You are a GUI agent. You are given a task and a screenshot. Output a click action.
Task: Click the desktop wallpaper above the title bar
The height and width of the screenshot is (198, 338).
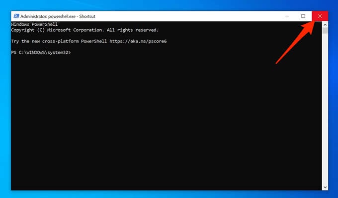(169, 5)
